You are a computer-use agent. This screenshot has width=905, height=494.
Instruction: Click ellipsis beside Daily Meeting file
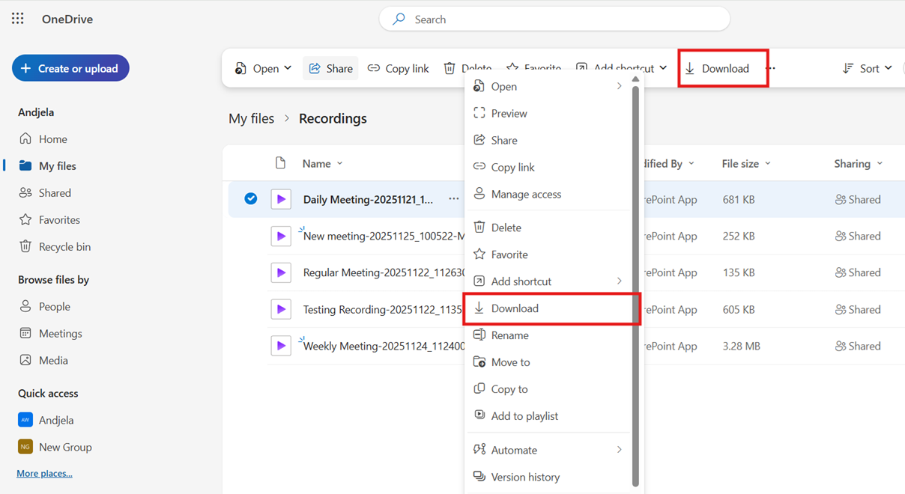(x=453, y=199)
